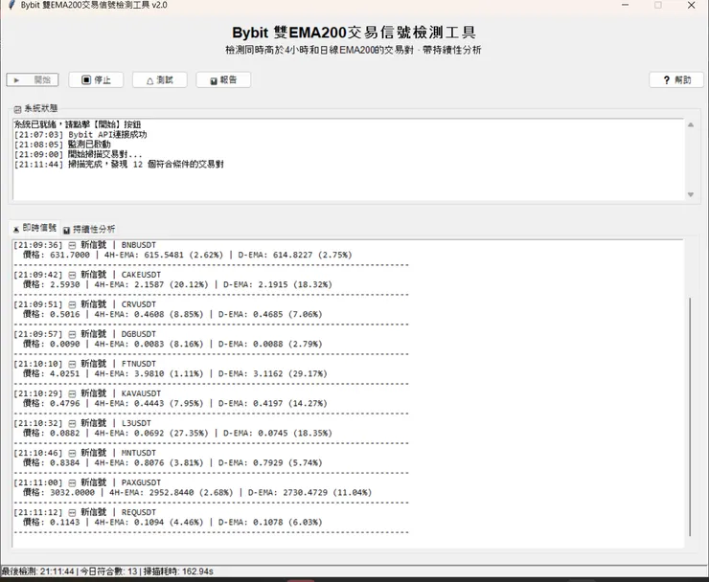Click the 停止 stop button

pyautogui.click(x=96, y=80)
